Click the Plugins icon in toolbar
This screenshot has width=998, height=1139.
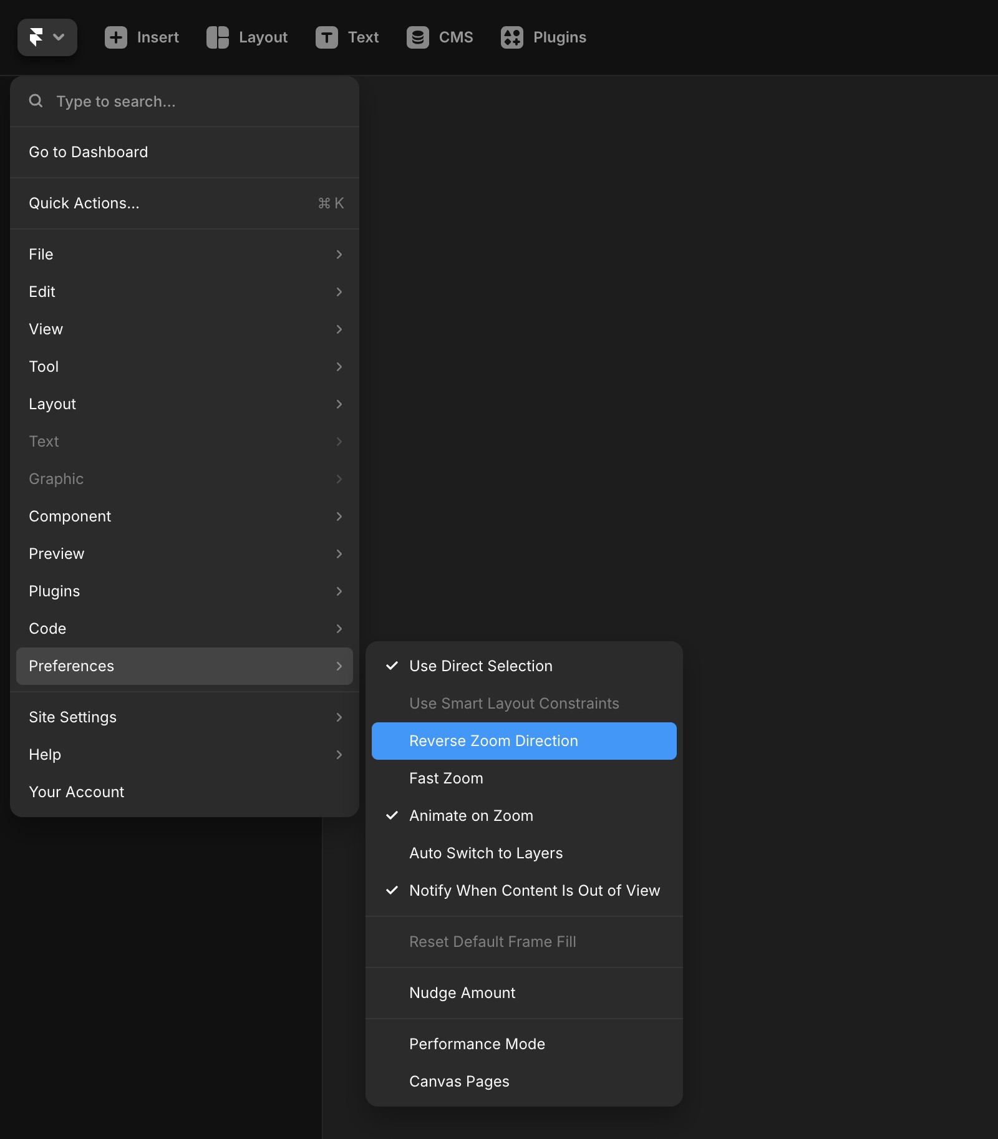(x=512, y=37)
